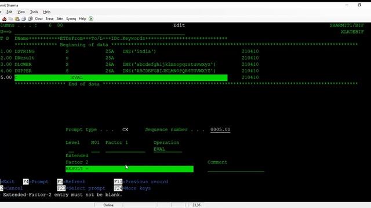Open the Edit menu

(9, 12)
